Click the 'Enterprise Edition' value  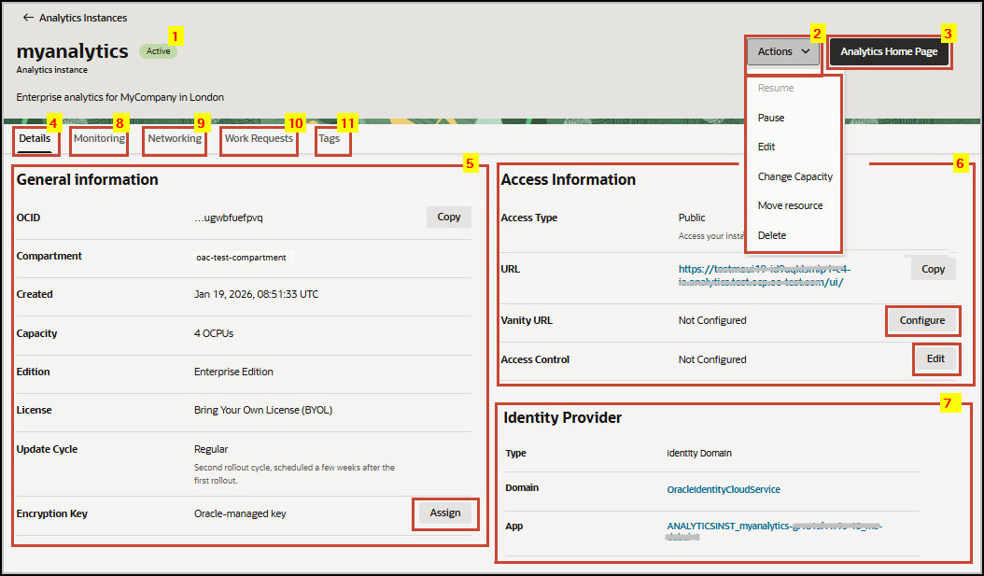tap(233, 372)
